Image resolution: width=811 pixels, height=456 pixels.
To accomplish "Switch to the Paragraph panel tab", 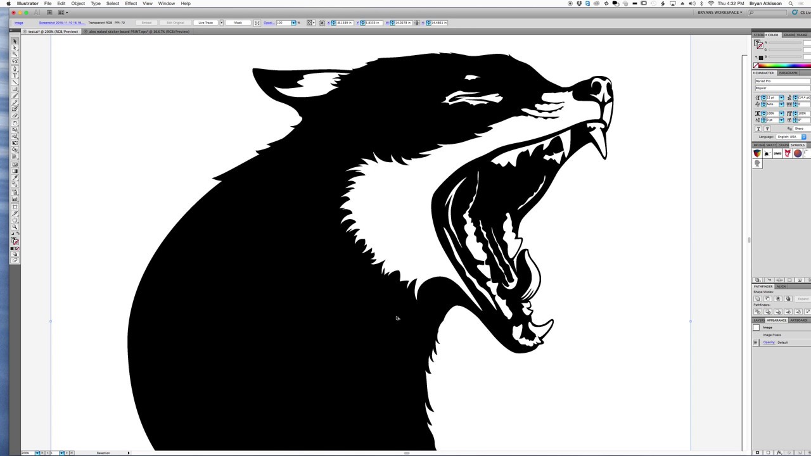I will pyautogui.click(x=788, y=73).
